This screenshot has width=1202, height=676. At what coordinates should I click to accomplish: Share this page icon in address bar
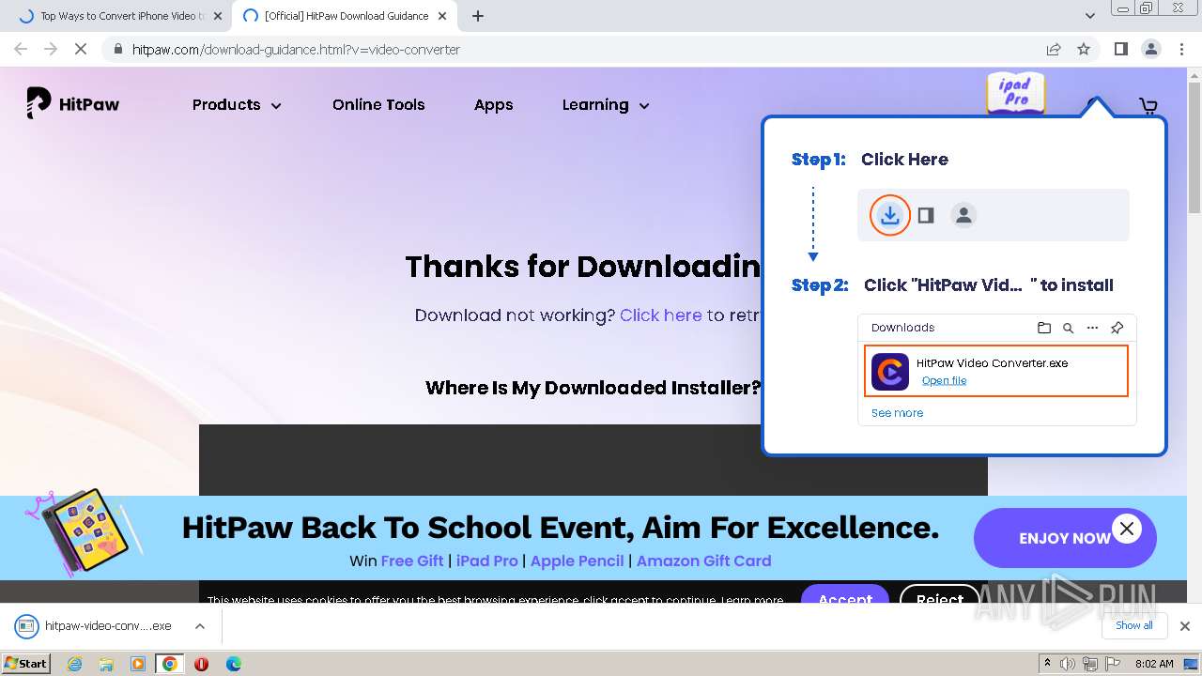1054,49
